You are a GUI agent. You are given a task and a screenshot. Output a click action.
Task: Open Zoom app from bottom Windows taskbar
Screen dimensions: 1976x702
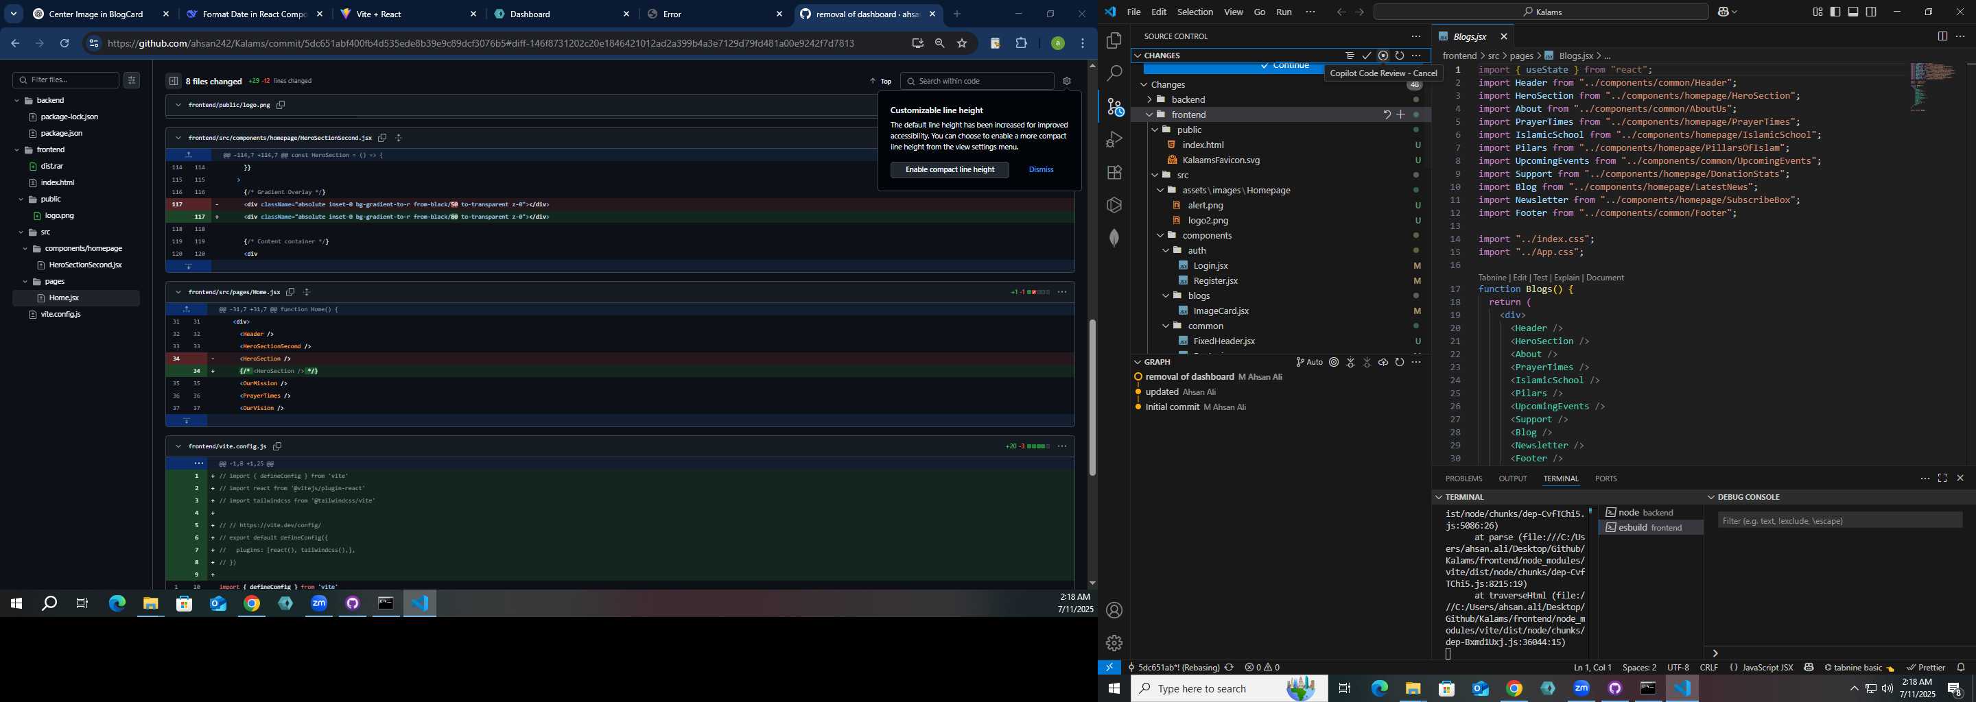(1581, 688)
